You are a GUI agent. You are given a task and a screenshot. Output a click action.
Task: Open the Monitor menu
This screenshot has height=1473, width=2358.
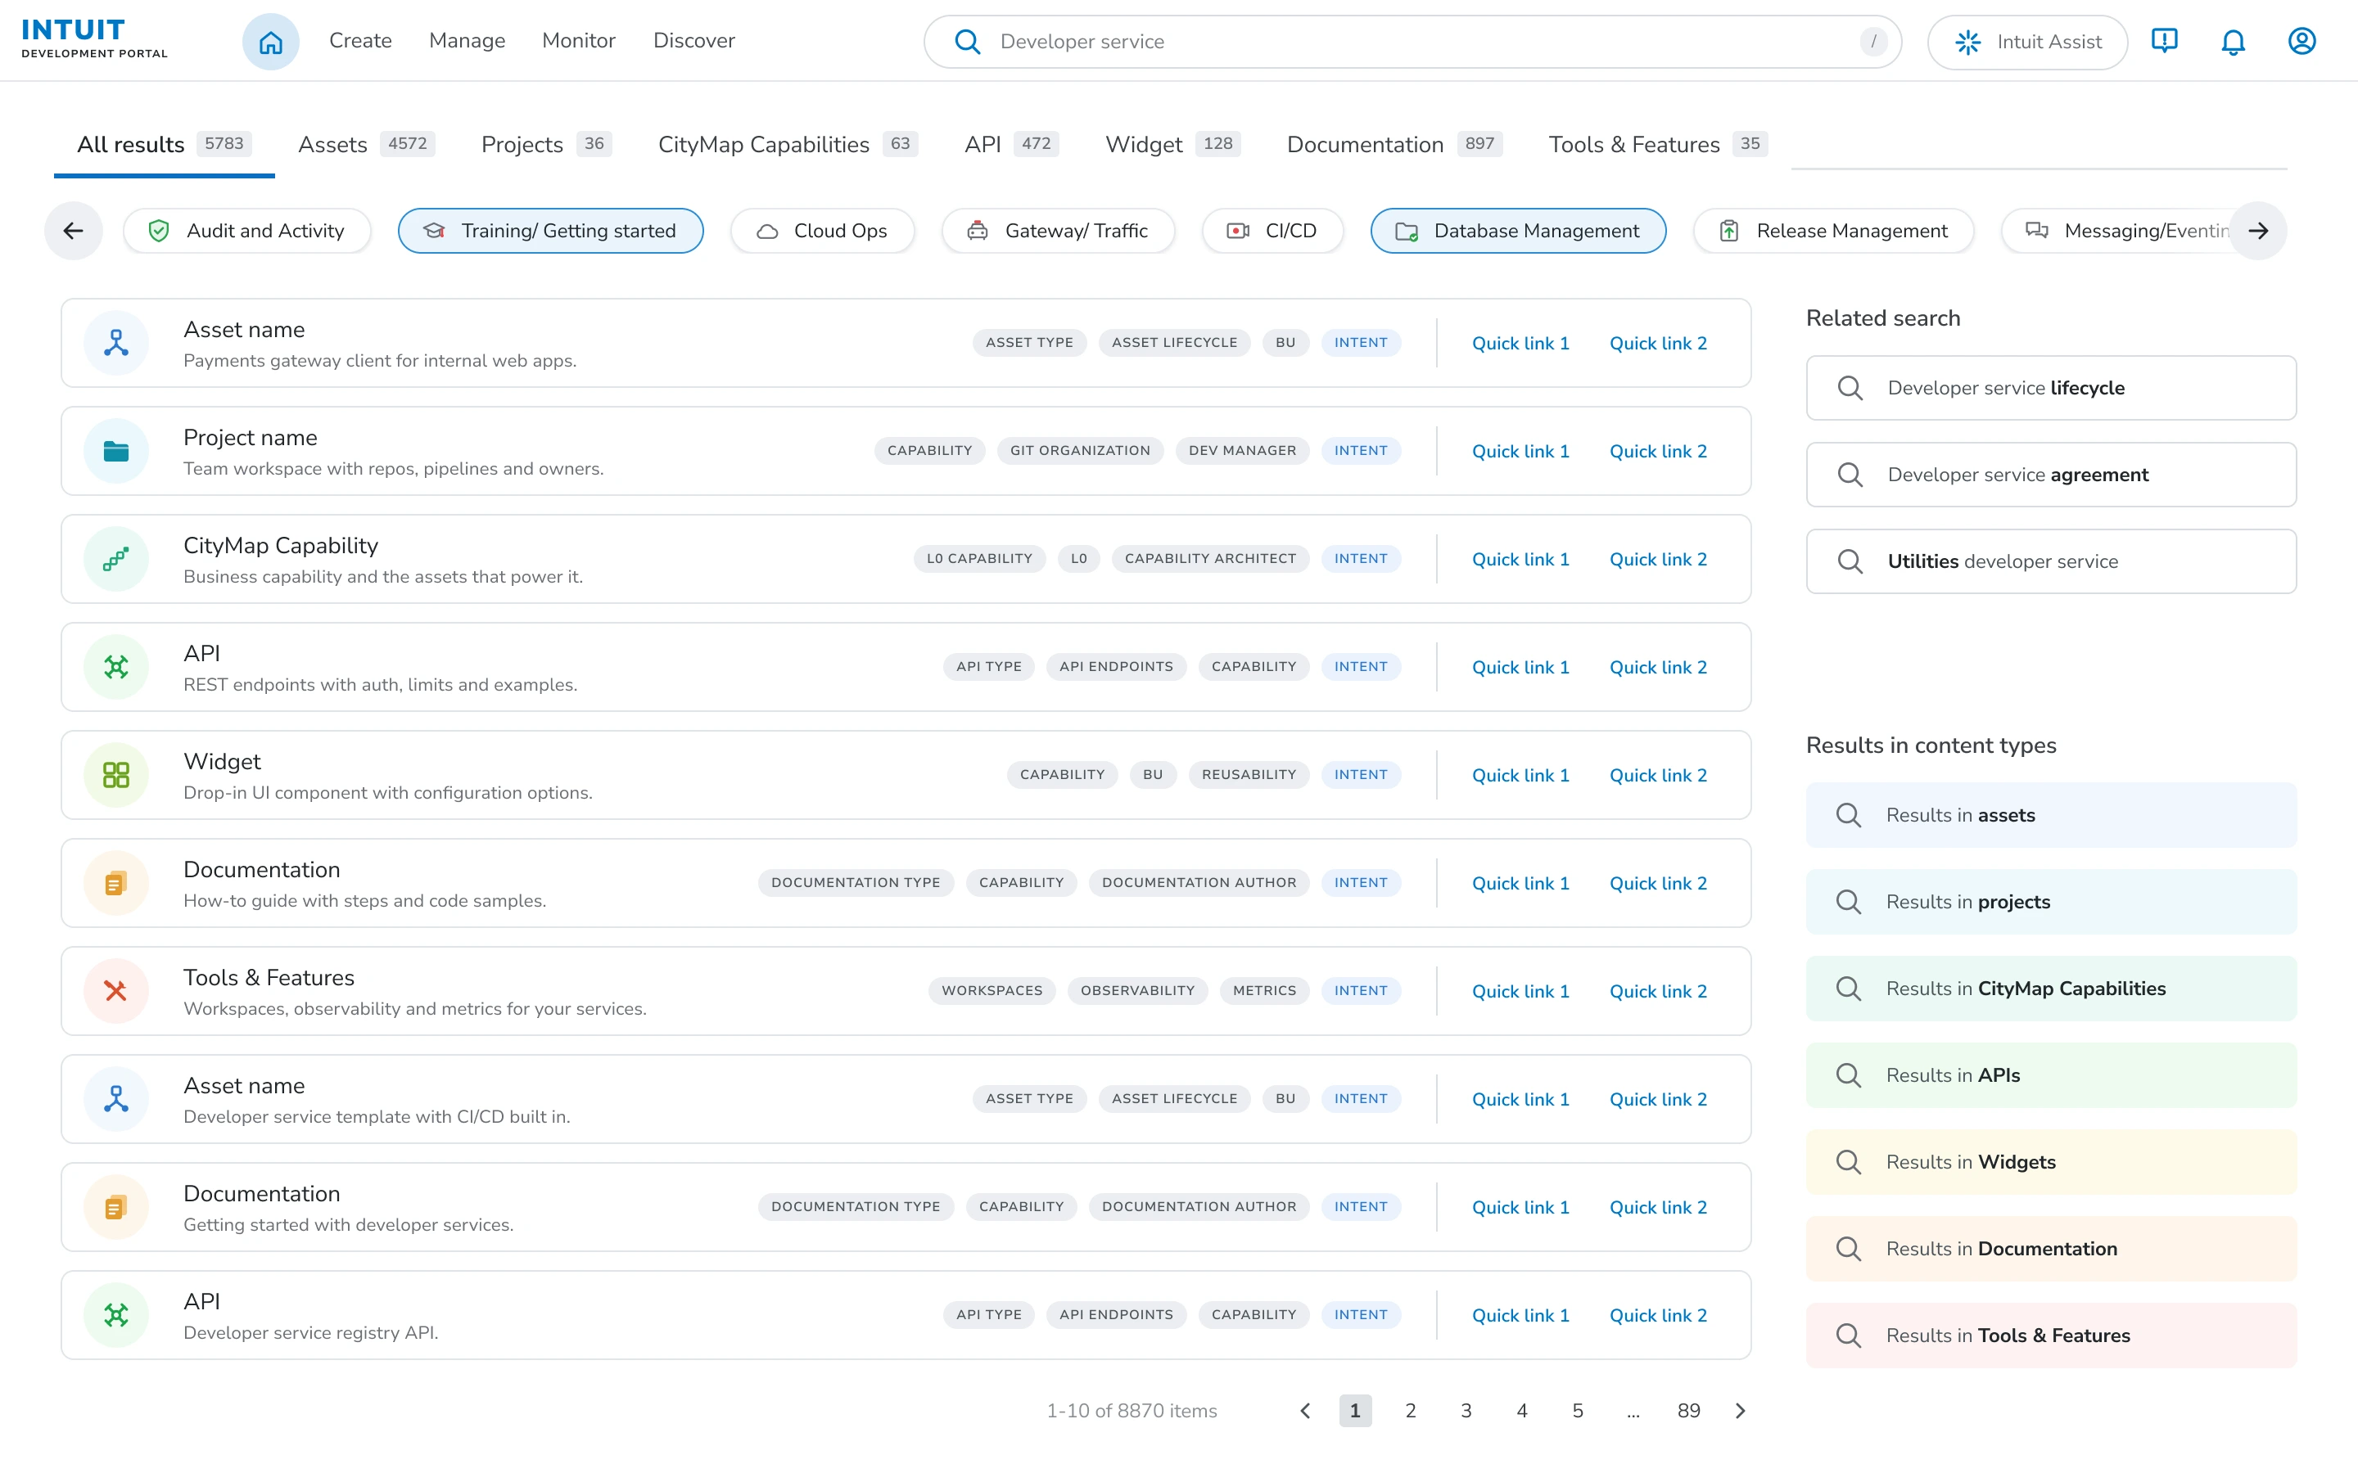point(579,41)
